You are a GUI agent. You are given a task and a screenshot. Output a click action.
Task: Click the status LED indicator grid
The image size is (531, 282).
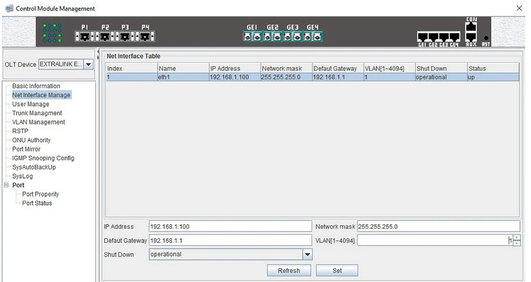click(x=53, y=32)
